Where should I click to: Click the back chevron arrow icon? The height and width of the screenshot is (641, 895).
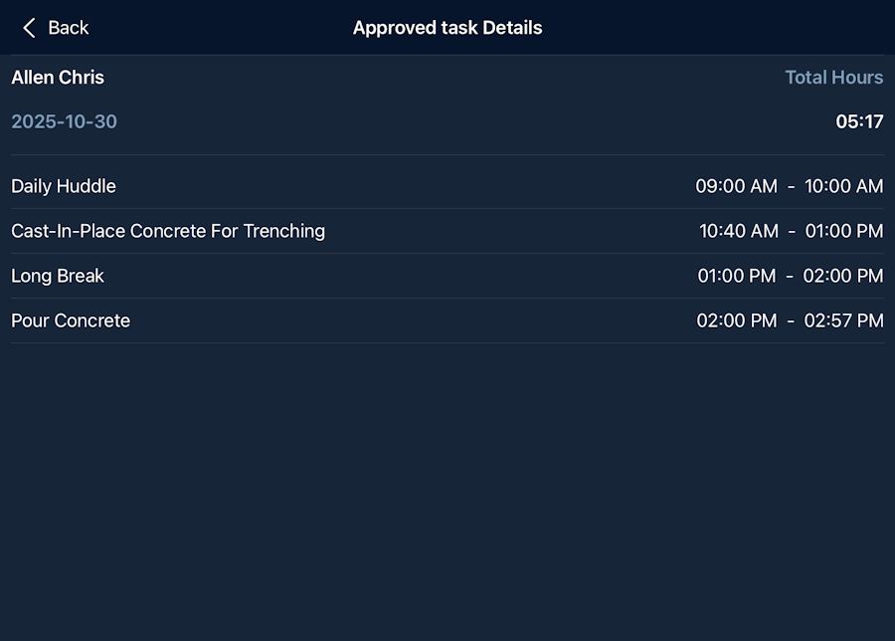click(30, 28)
